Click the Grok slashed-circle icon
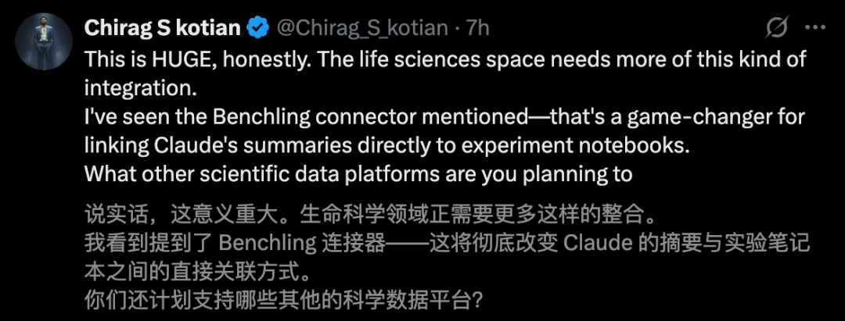845x321 pixels. tap(775, 29)
